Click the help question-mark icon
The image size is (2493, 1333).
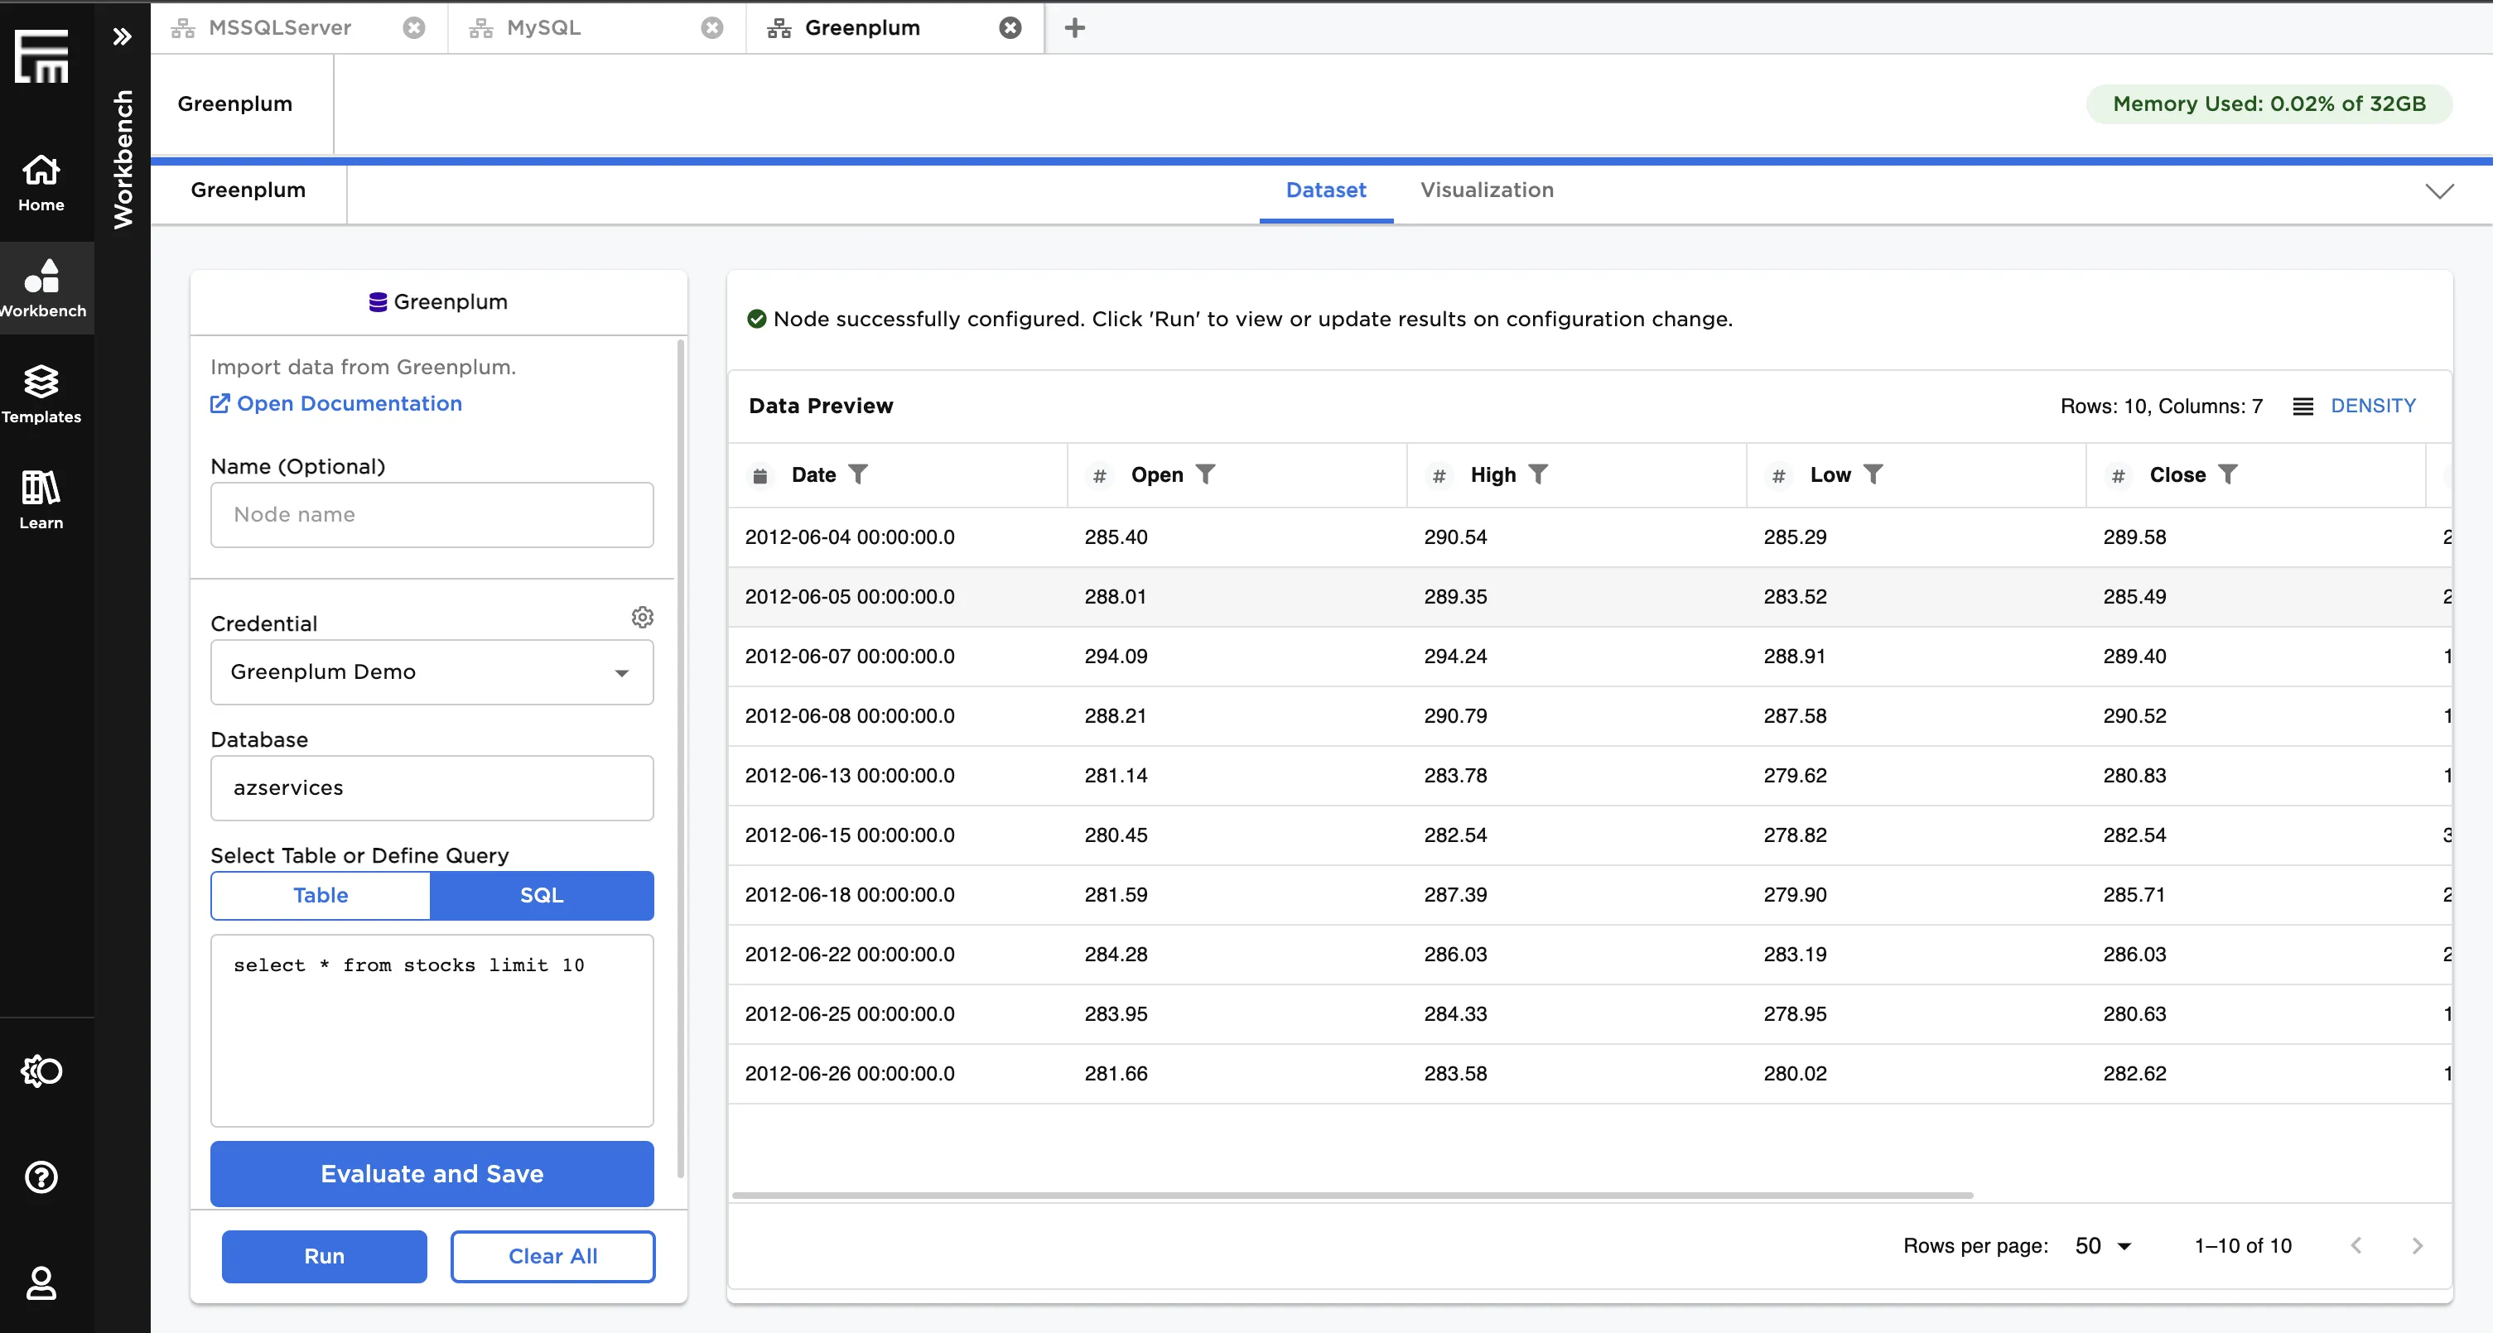click(41, 1177)
